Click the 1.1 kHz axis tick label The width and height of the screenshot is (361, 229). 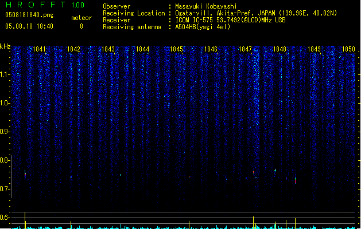5,74
